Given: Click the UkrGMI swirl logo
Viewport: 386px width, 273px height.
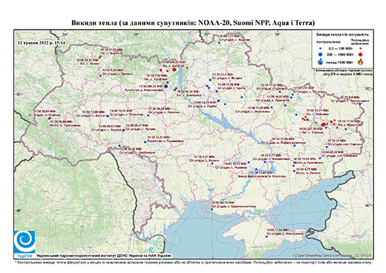Looking at the screenshot, I should click(x=24, y=242).
